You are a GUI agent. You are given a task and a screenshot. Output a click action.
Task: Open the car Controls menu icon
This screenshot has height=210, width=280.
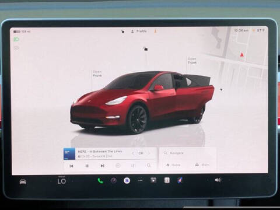pyautogui.click(x=23, y=181)
